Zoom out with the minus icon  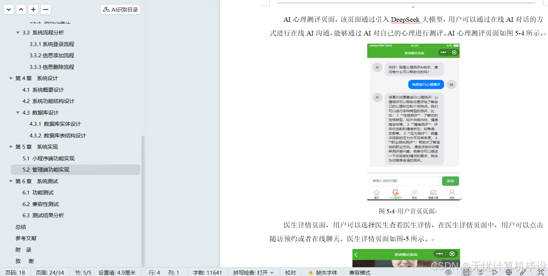click(x=45, y=9)
